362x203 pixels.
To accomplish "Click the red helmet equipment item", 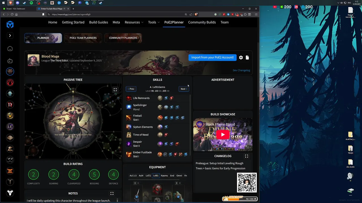I will coord(158,189).
